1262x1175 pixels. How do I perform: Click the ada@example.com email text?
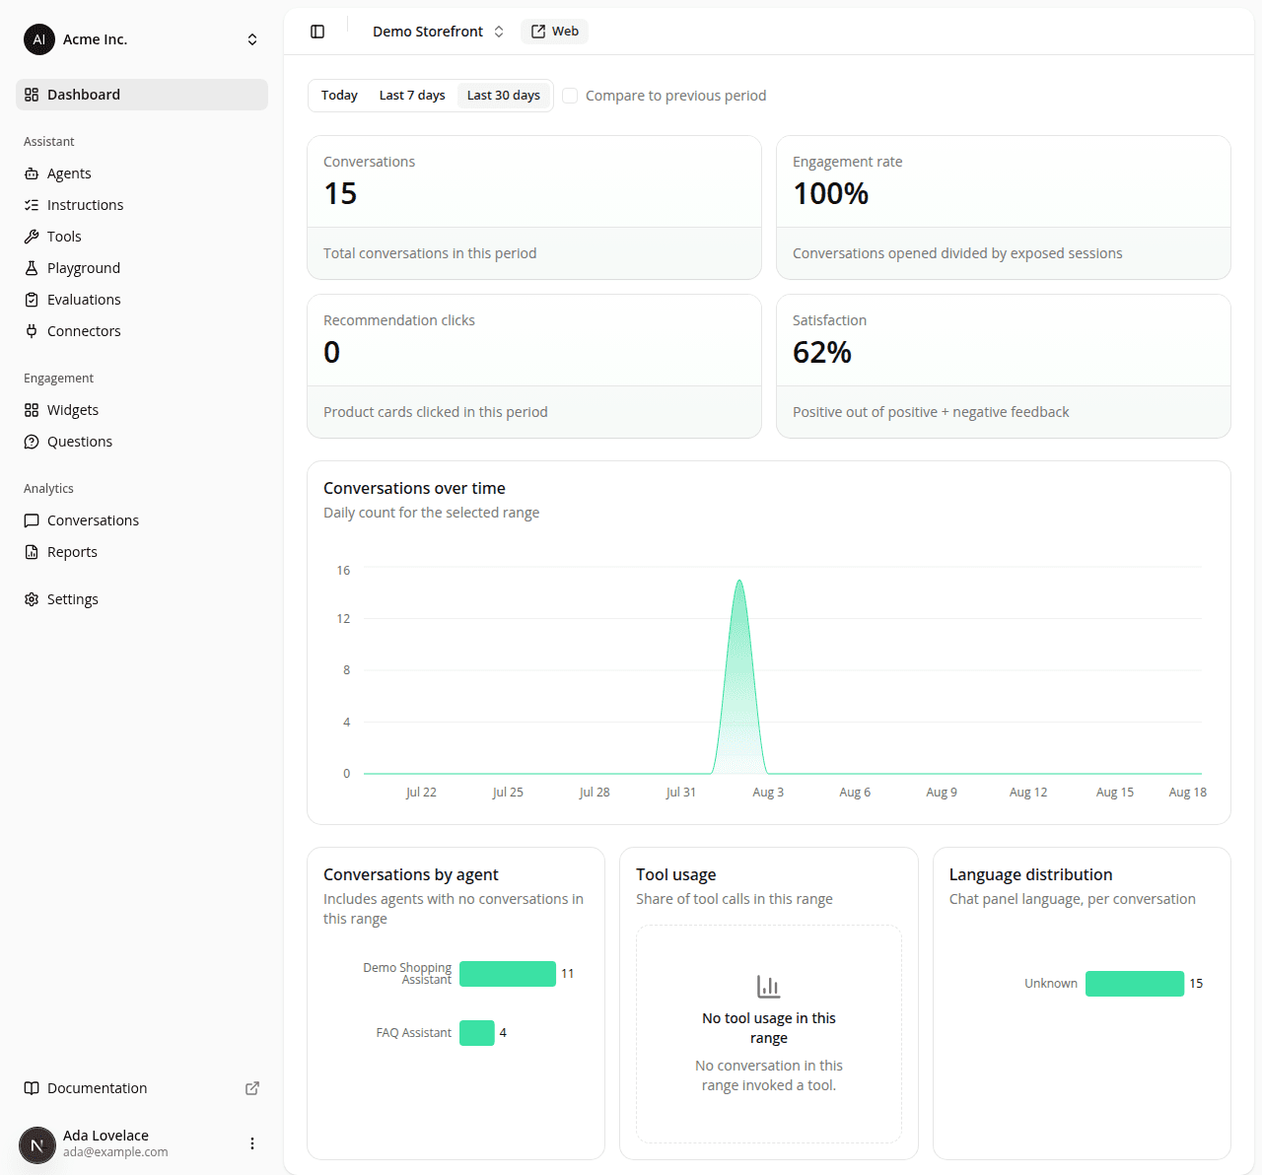115,1151
